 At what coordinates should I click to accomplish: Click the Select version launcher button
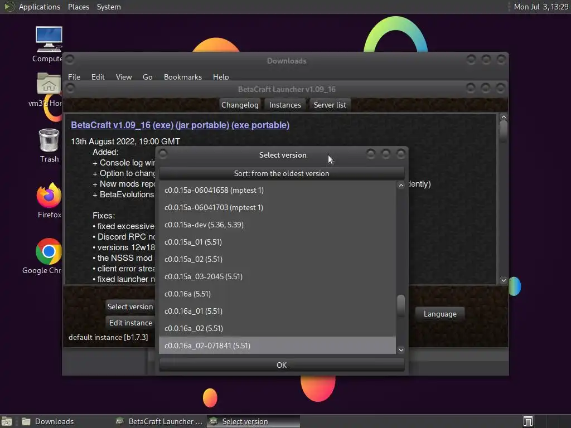130,307
